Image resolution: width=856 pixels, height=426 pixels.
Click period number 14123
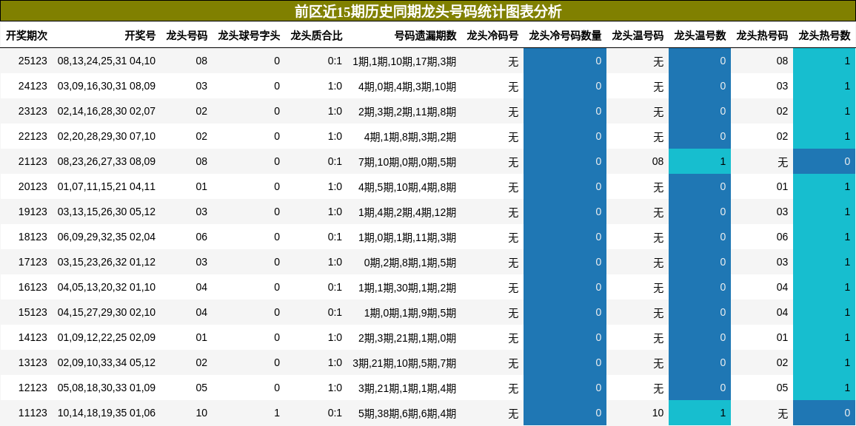(33, 337)
